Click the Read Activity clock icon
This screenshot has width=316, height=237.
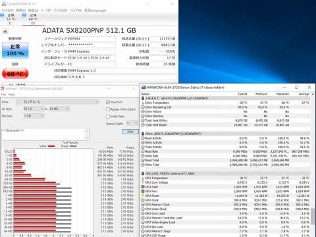coord(143,138)
